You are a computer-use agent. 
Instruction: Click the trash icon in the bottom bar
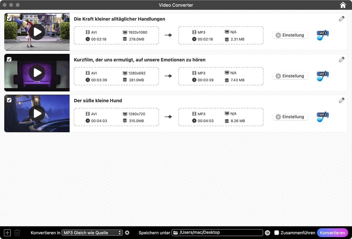tap(17, 232)
